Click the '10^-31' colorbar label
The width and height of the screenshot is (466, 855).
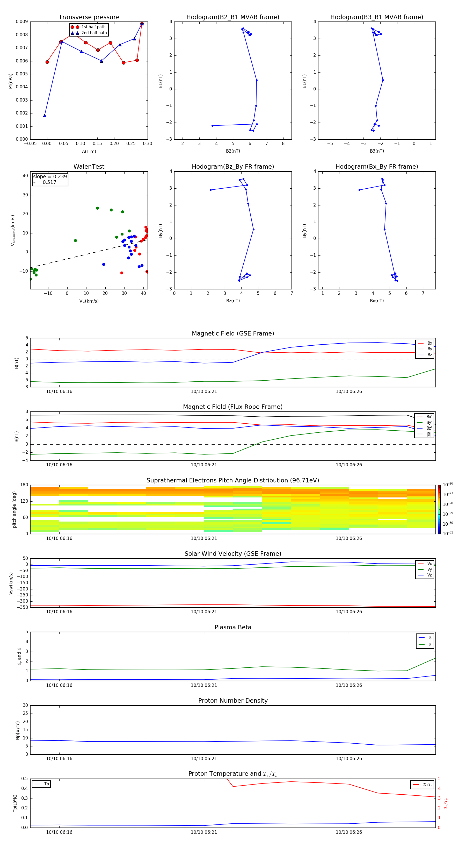pyautogui.click(x=448, y=533)
